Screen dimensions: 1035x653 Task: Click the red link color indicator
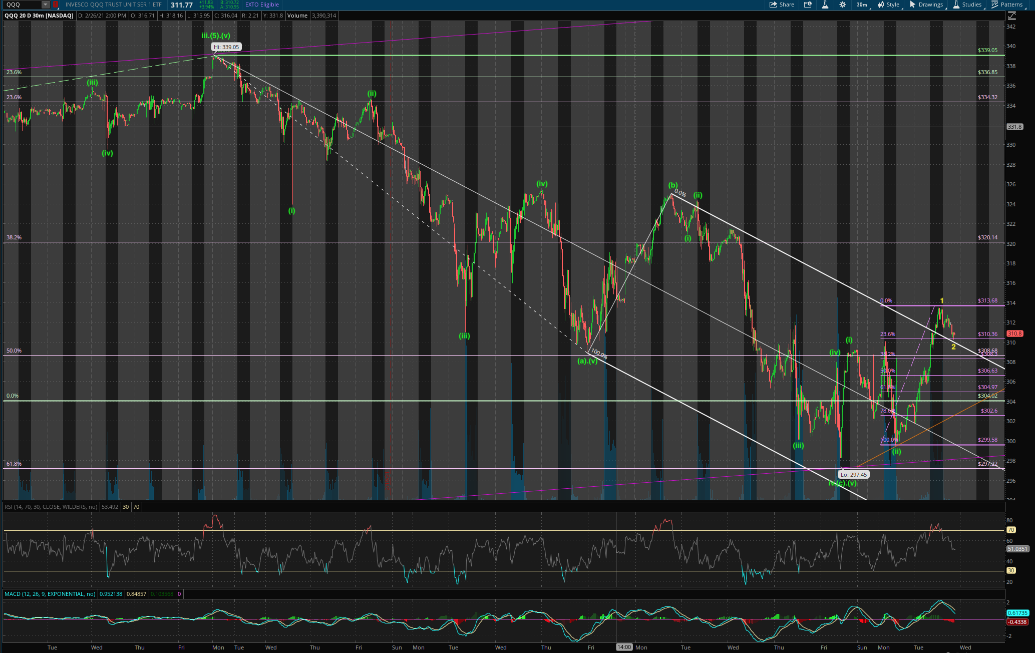pos(55,5)
